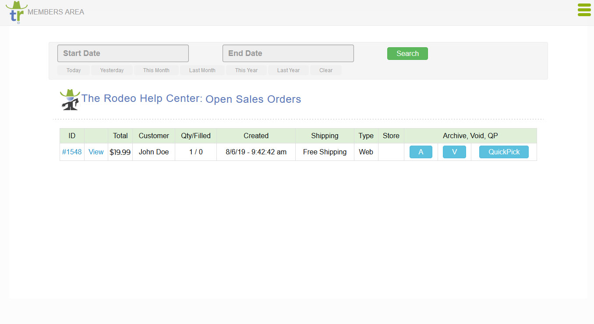The height and width of the screenshot is (324, 594).
Task: Click the Type column header
Action: tap(366, 136)
